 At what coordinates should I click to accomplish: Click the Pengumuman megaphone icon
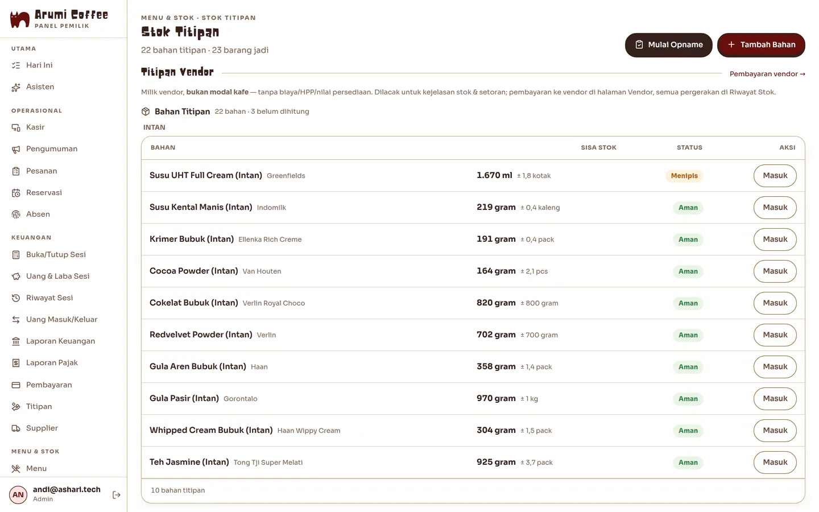coord(16,149)
